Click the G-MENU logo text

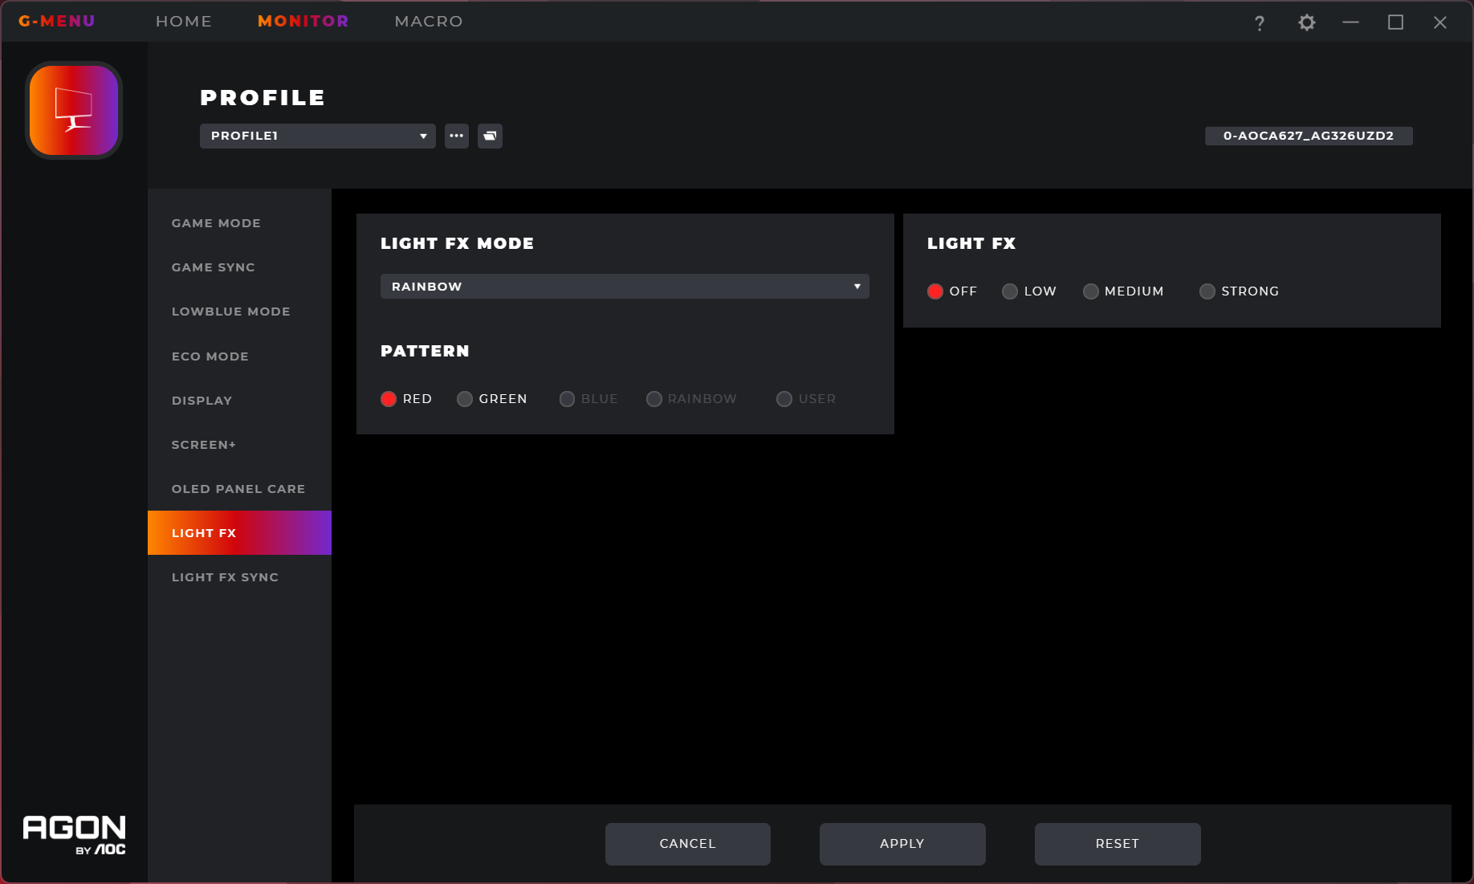[x=57, y=21]
